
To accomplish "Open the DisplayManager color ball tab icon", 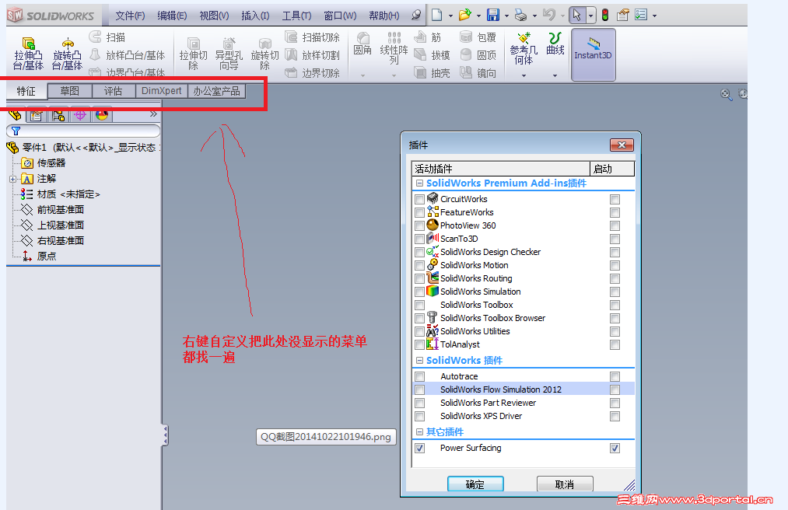I will [102, 115].
